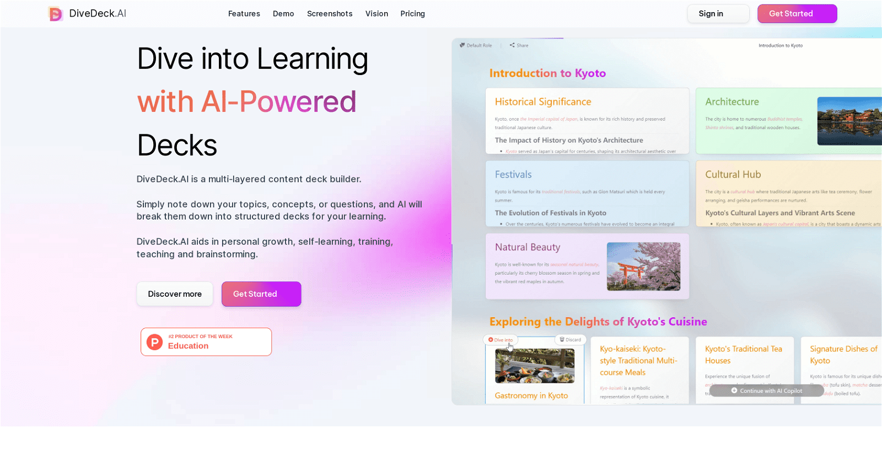Click Continue with AI Copilot
882x460 pixels.
tap(766, 391)
